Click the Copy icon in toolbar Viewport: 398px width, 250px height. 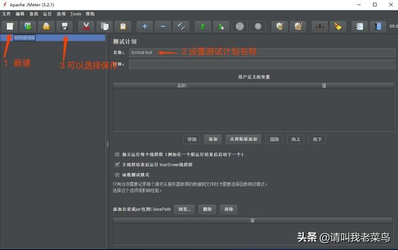104,26
